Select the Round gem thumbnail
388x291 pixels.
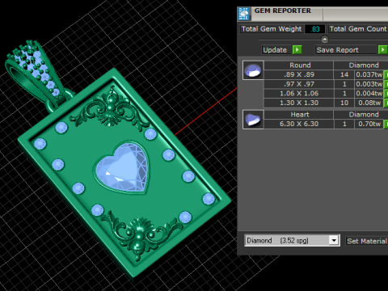click(253, 70)
